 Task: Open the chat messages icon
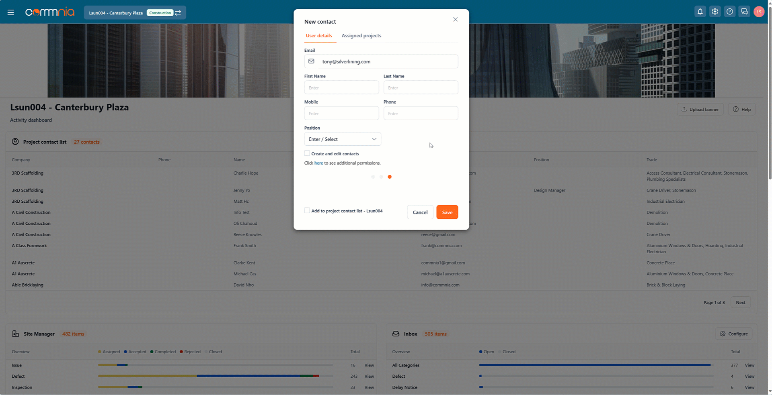[744, 12]
